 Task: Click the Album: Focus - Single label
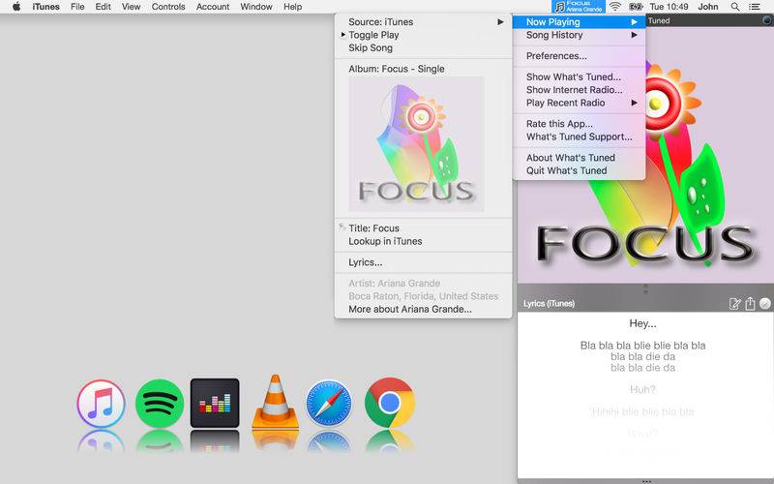tap(397, 69)
